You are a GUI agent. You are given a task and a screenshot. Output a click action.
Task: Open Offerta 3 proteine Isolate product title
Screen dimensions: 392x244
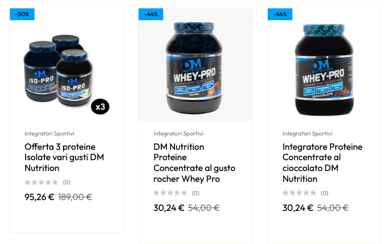pyautogui.click(x=64, y=157)
